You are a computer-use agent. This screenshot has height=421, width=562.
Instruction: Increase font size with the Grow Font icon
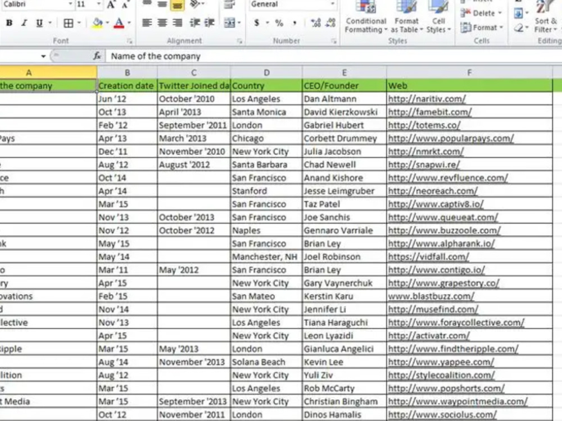[111, 4]
